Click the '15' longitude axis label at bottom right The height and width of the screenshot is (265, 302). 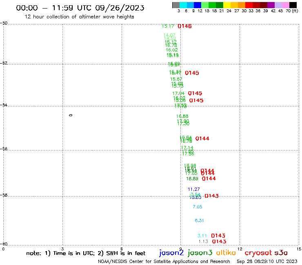[x=299, y=249]
